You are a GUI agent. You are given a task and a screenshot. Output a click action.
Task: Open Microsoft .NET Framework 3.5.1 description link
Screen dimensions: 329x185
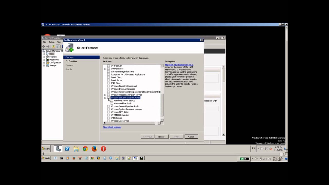click(x=179, y=65)
